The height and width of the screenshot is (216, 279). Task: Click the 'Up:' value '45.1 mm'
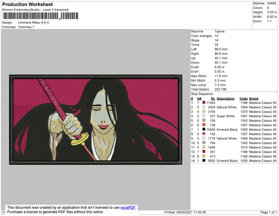point(221,58)
